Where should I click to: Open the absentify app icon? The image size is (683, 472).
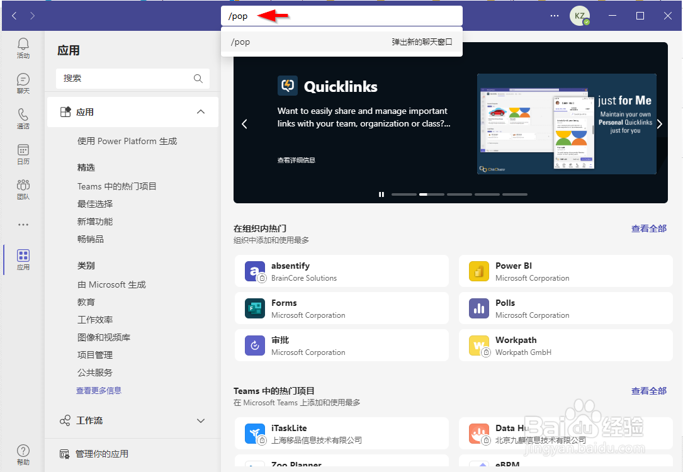tap(255, 271)
